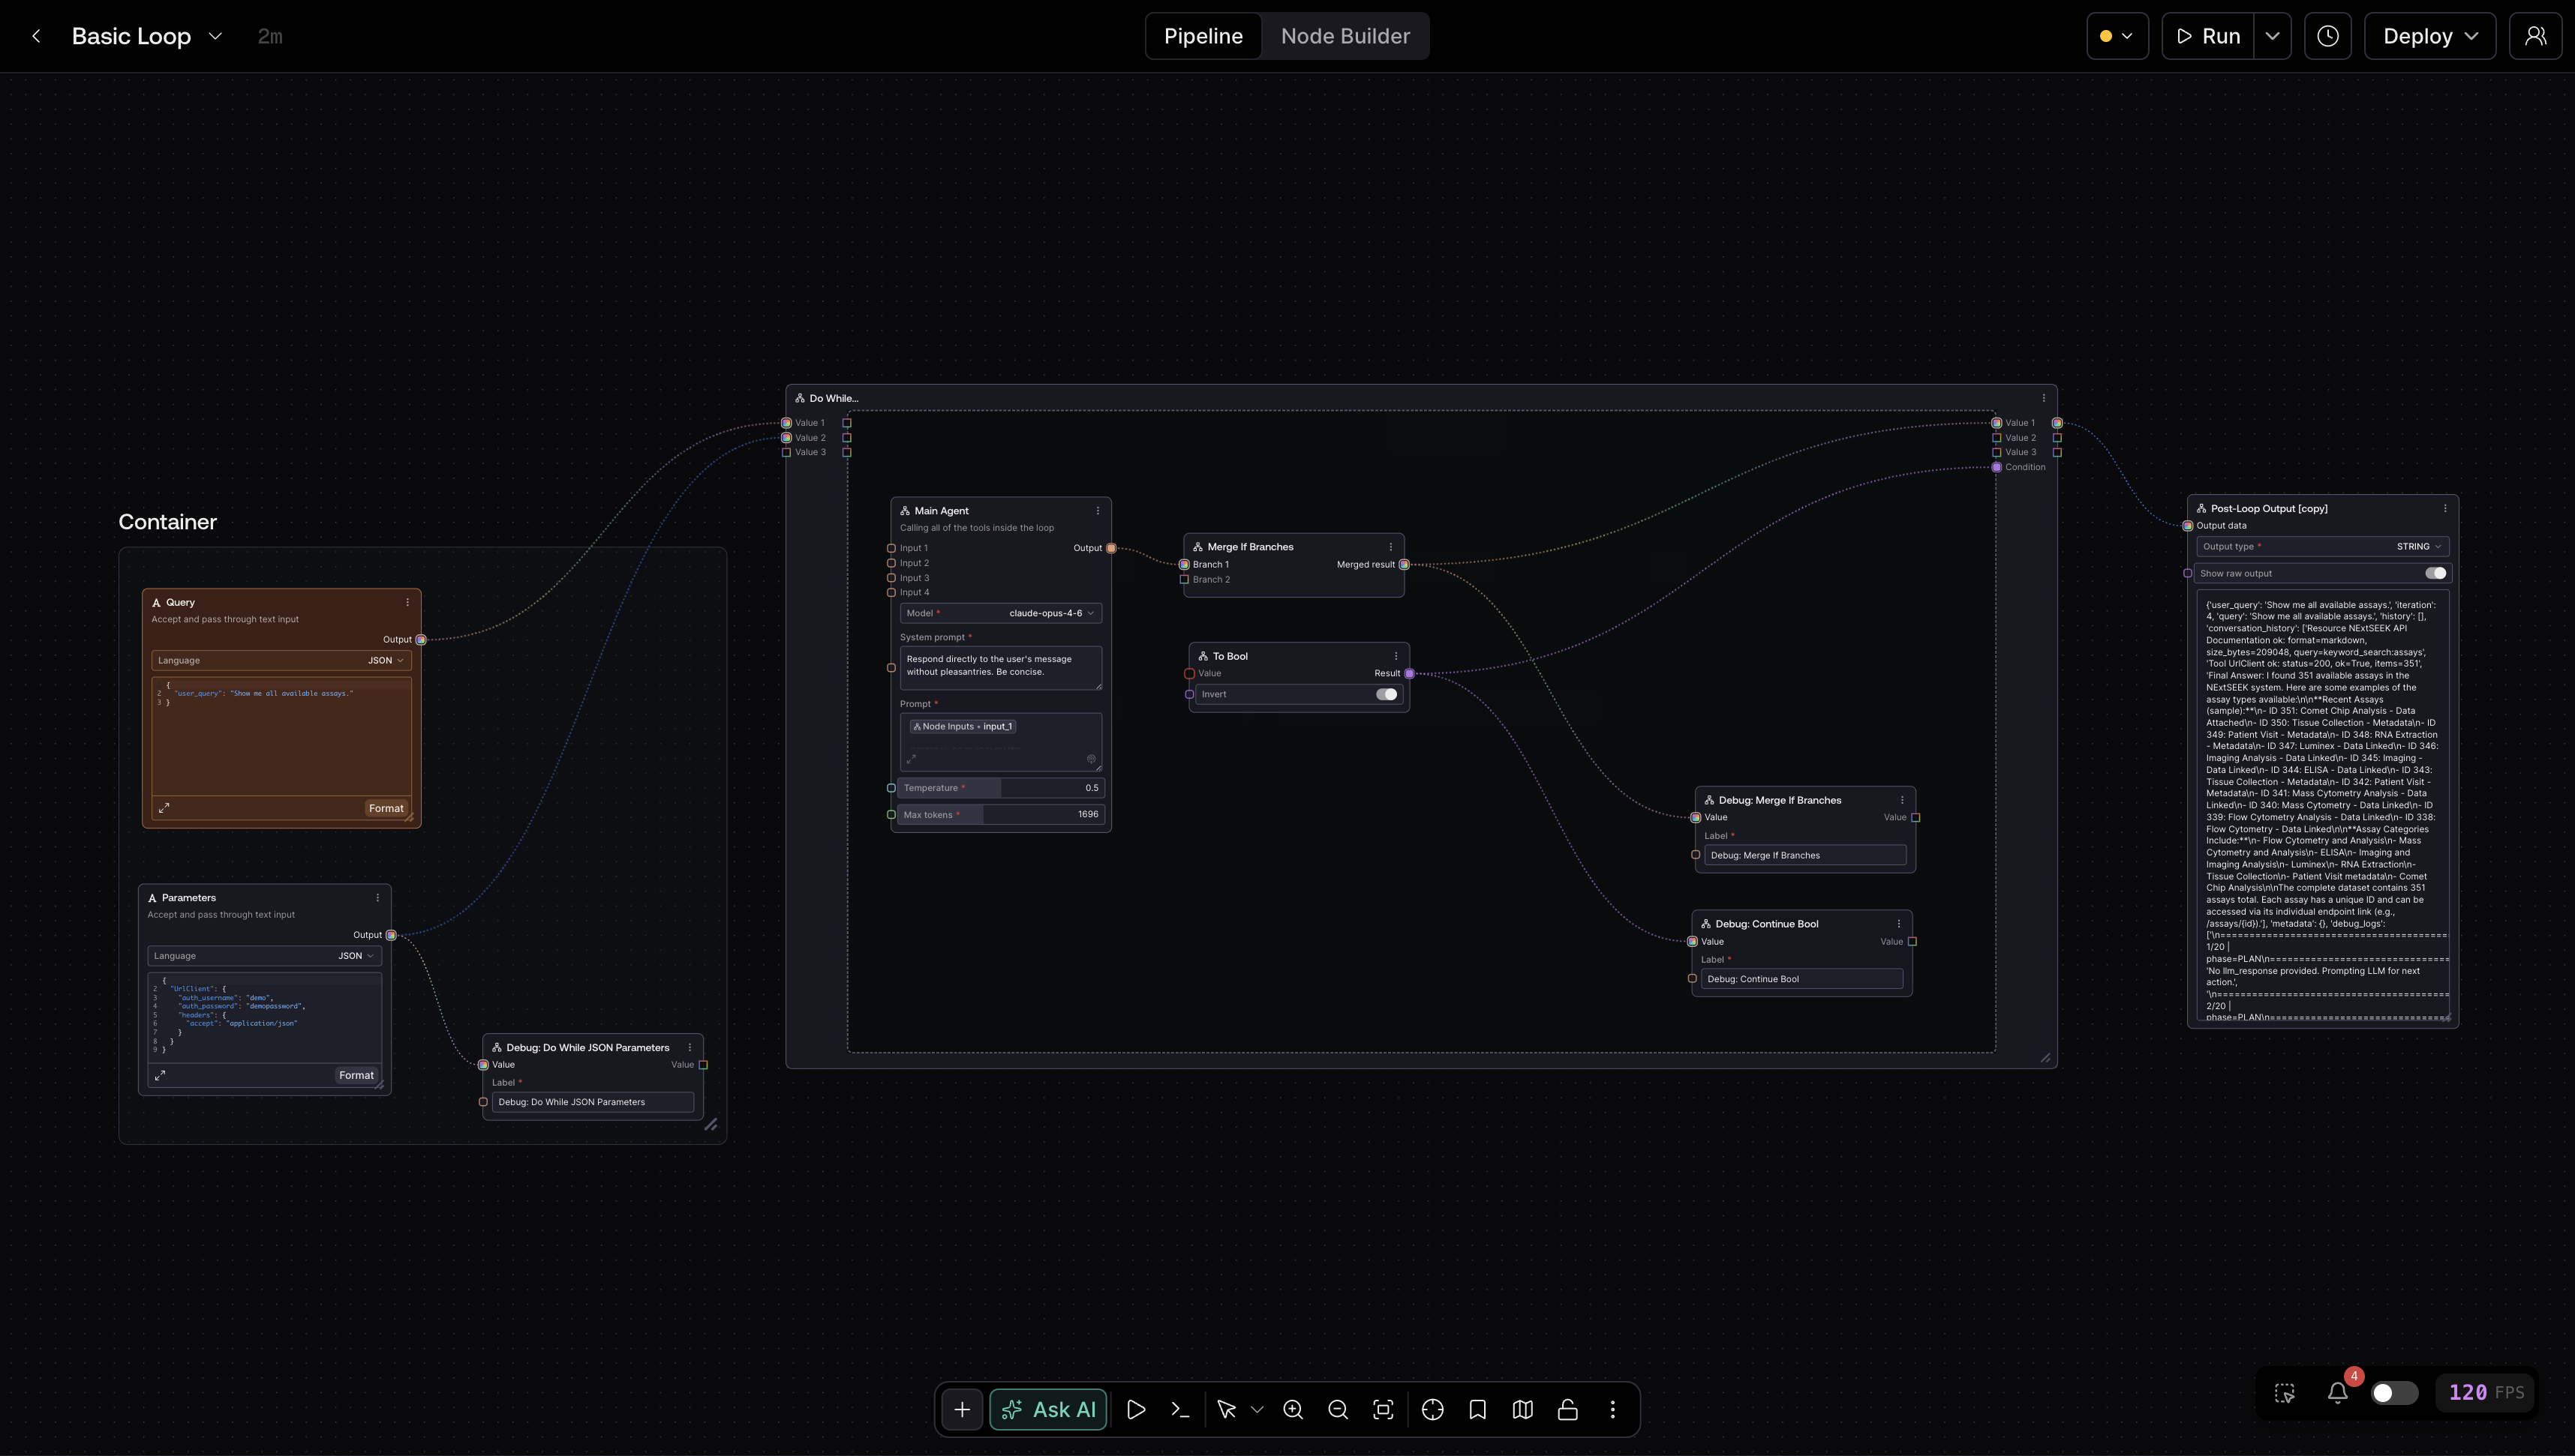Screen dimensions: 2575x1456
Task: Open Post-Loop Output [copy] options menu
Action: (2446, 508)
